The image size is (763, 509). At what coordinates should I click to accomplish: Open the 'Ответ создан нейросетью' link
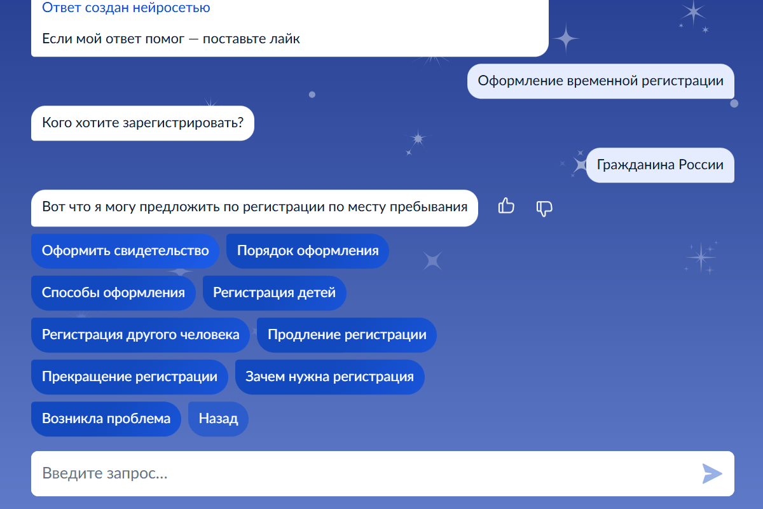click(x=125, y=8)
